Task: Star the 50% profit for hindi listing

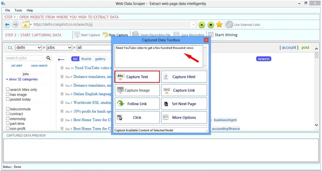Action: (x=62, y=111)
